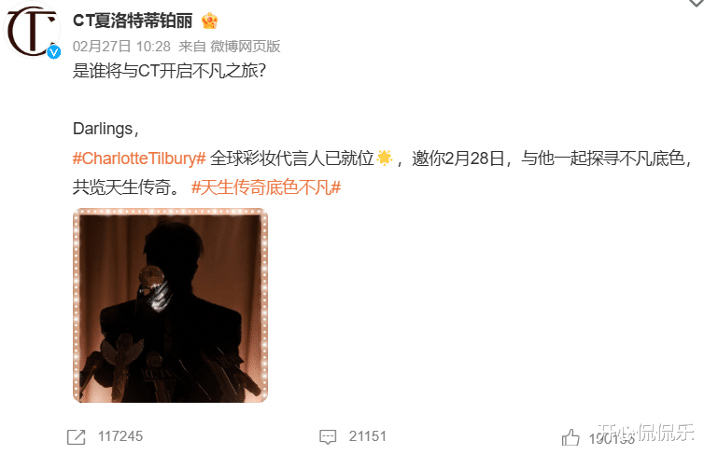This screenshot has width=704, height=455.
Task: Click the repost share icon
Action: point(76,436)
